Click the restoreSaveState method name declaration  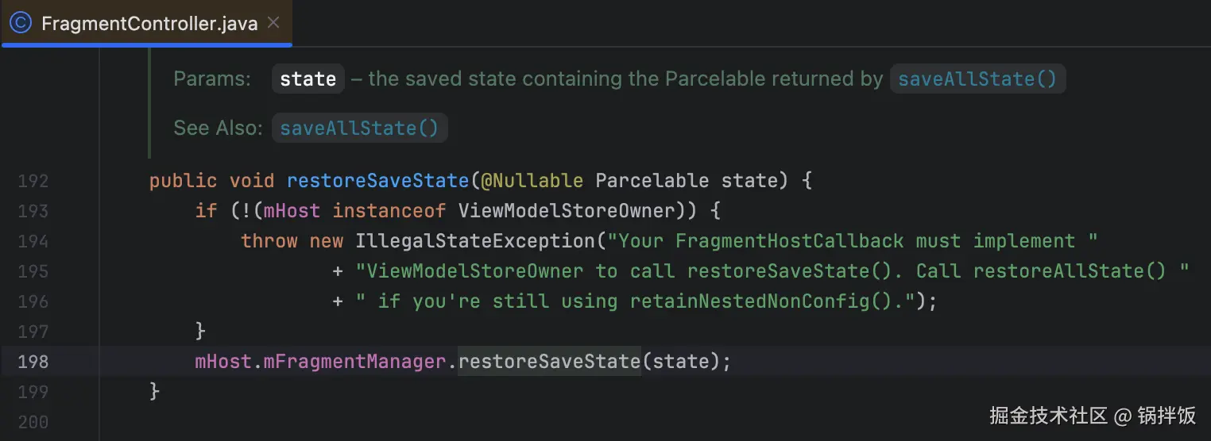click(x=377, y=181)
